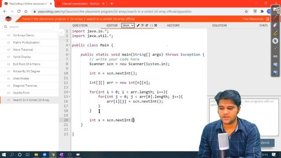Image resolution: width=281 pixels, height=158 pixels.
Task: Open Zoom from the taskbar
Action: pyautogui.click(x=45, y=154)
